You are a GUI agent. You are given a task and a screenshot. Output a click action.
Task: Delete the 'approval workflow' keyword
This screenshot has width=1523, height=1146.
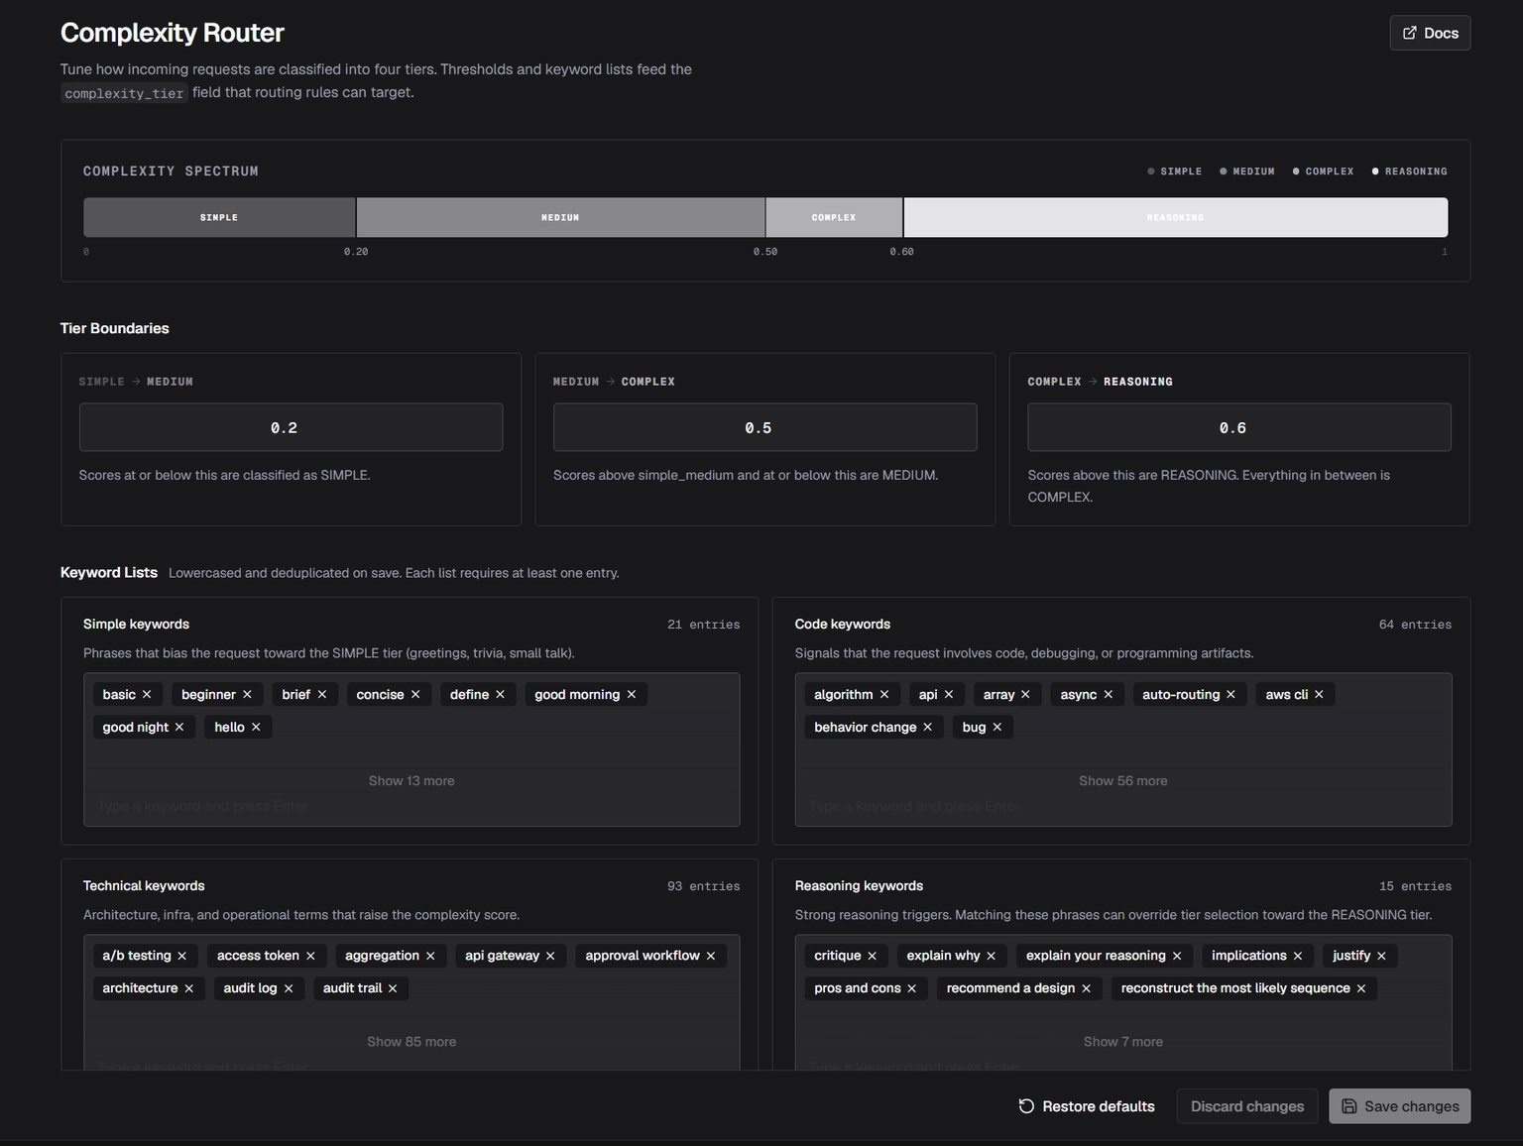pyautogui.click(x=711, y=956)
